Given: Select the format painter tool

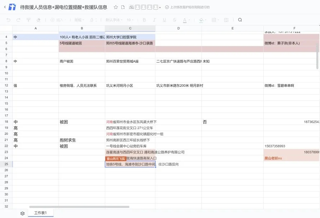Looking at the screenshot, I should [x=28, y=20].
